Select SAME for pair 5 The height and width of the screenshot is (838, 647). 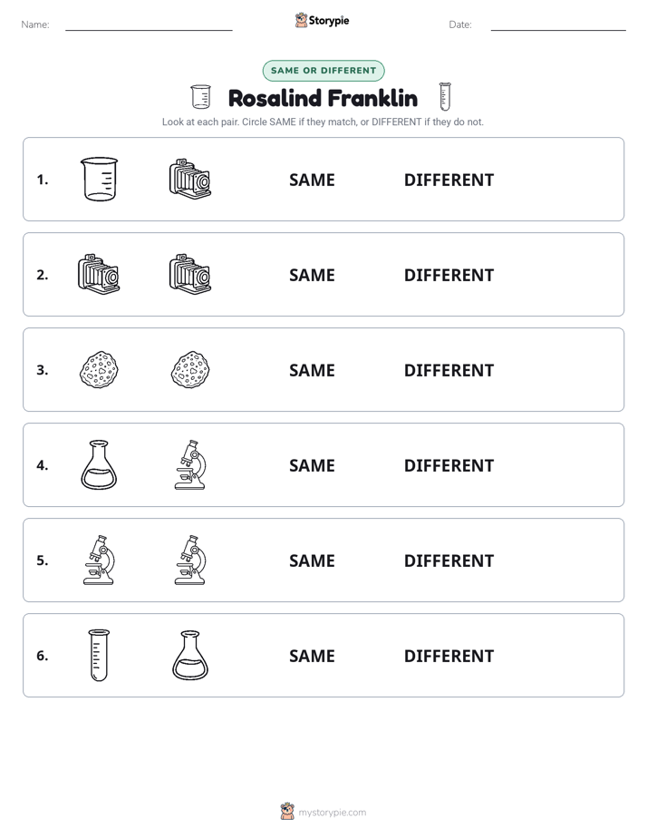312,560
